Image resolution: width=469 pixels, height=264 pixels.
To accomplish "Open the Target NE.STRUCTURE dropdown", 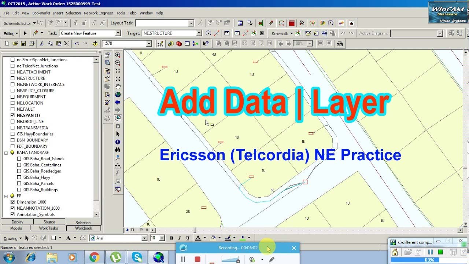I will click(x=199, y=33).
